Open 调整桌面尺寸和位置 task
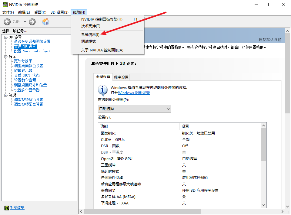Screen dimensions: 291x215 (30, 85)
